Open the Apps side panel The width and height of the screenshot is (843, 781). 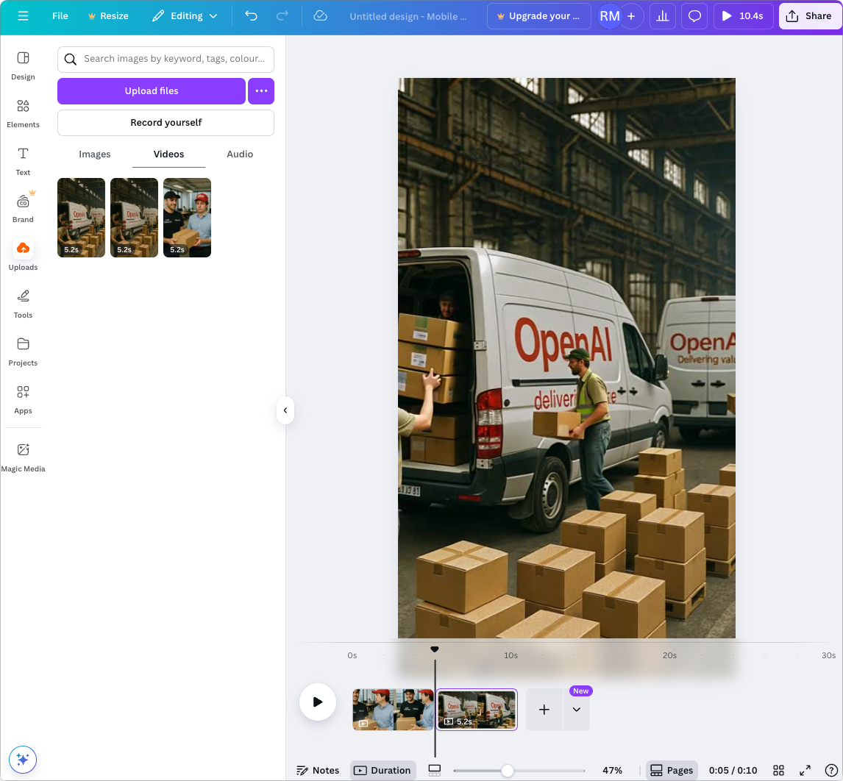tap(23, 399)
